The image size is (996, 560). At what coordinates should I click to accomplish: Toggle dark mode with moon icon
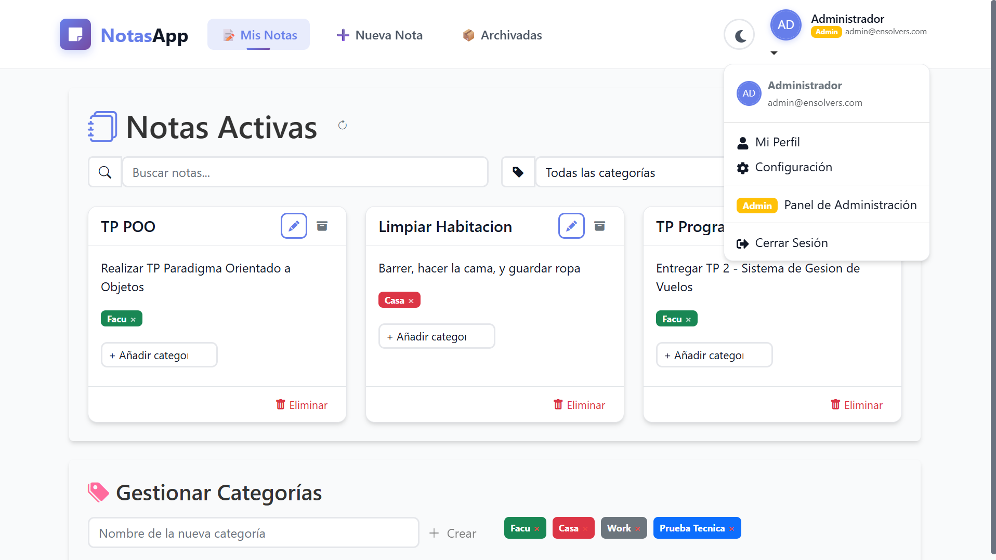[x=739, y=35]
